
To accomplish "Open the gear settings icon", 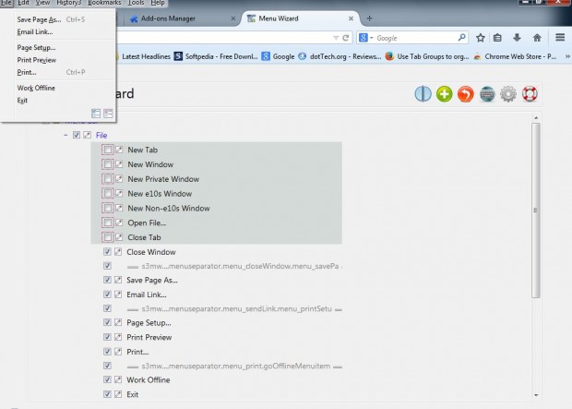I will (x=508, y=94).
